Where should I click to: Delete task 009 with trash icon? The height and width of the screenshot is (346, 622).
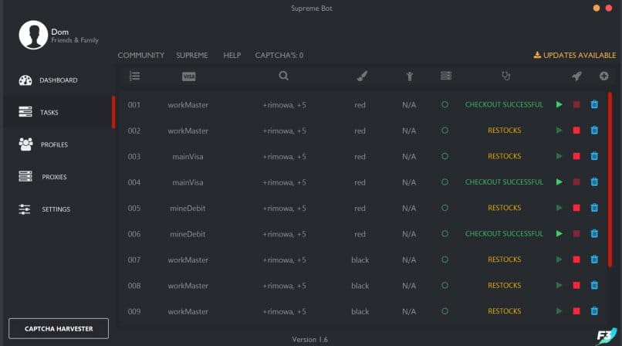pos(594,310)
